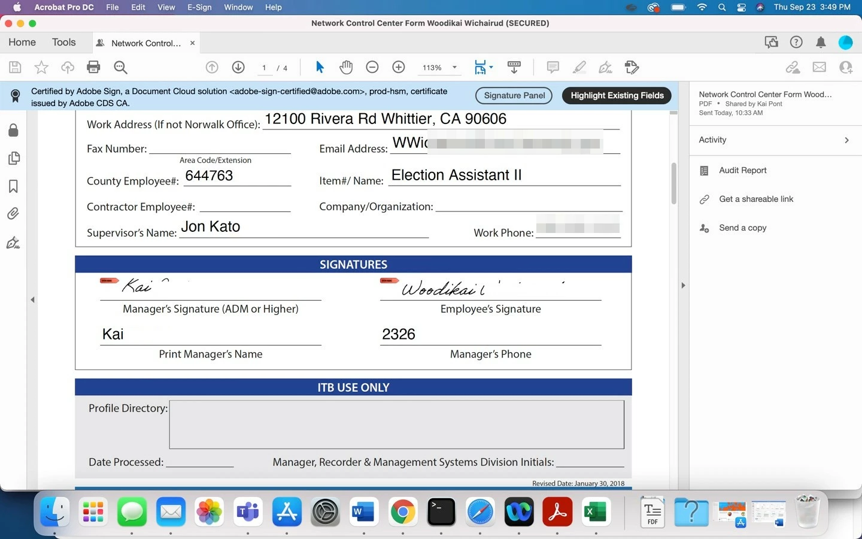
Task: Click Highlight Existing Fields button
Action: coord(617,95)
